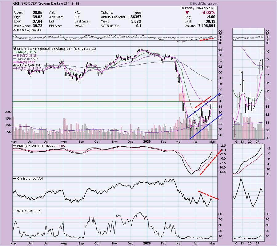Click the red down-triangle change indicator
Image resolution: width=277 pixels, height=246 pixels.
[187, 13]
